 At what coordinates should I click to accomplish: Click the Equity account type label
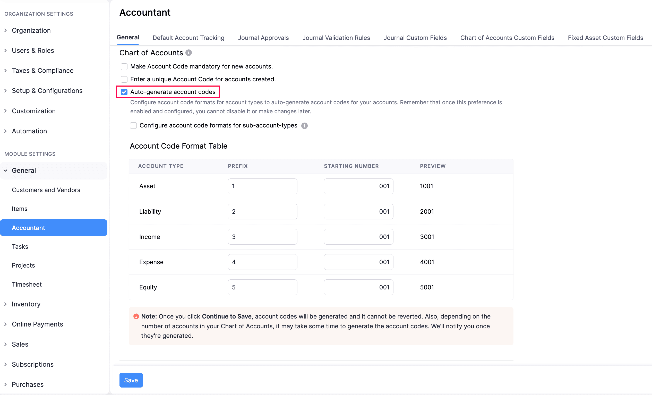[x=148, y=287]
